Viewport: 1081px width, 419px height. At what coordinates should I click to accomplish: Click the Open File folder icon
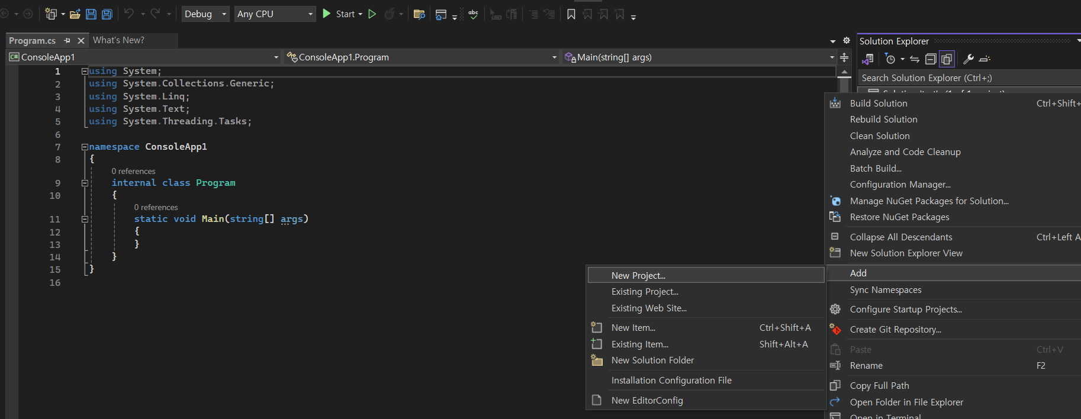tap(75, 14)
